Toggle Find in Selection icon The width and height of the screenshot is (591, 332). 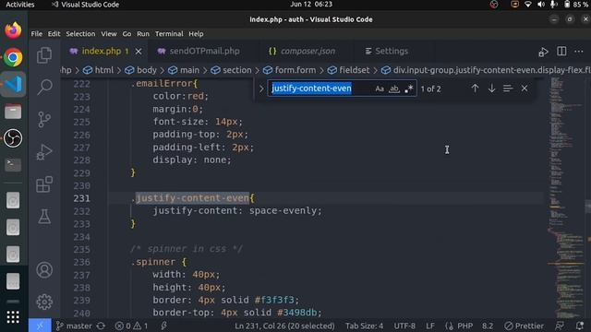click(508, 89)
